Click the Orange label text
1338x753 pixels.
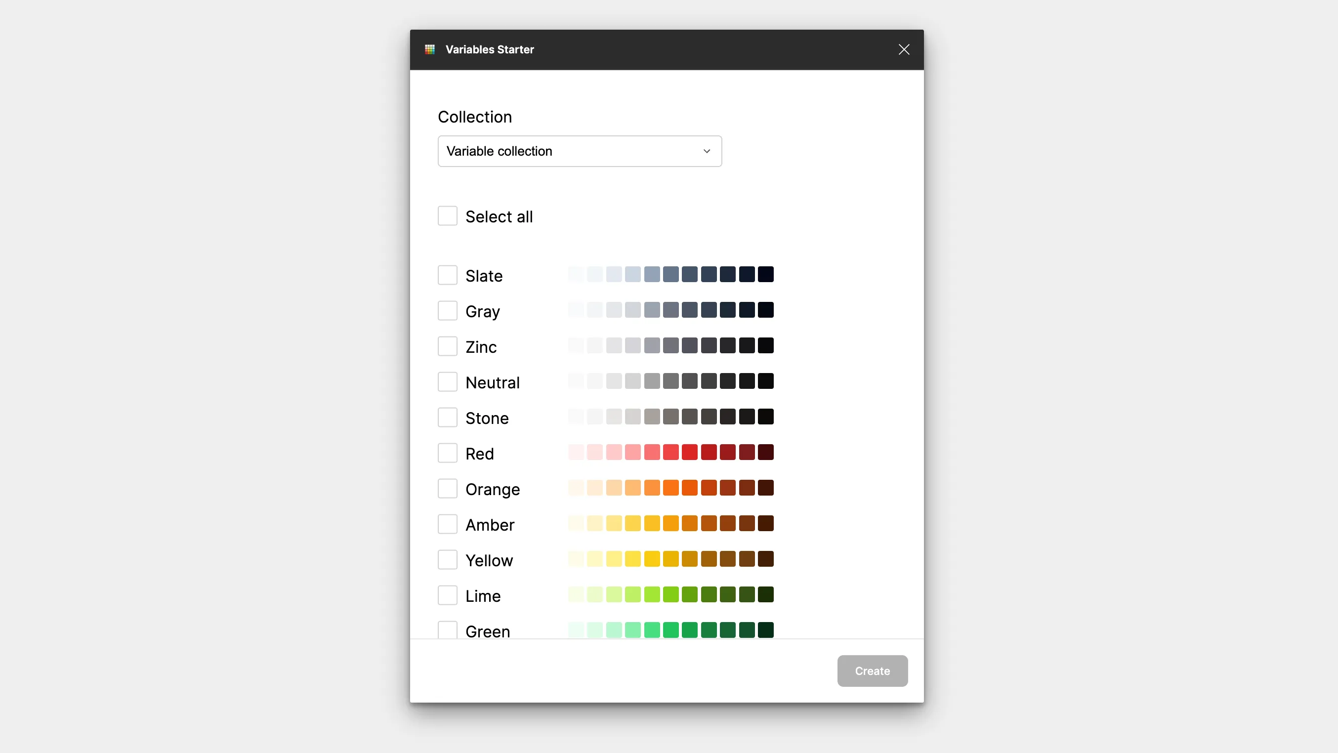click(493, 490)
